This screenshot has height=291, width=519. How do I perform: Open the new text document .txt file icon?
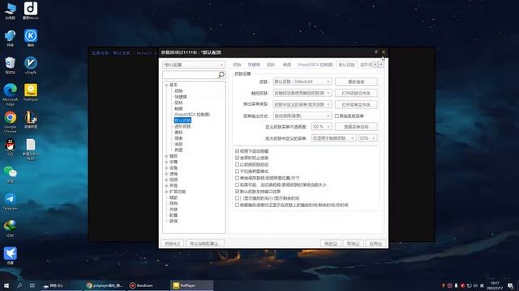[x=31, y=149]
